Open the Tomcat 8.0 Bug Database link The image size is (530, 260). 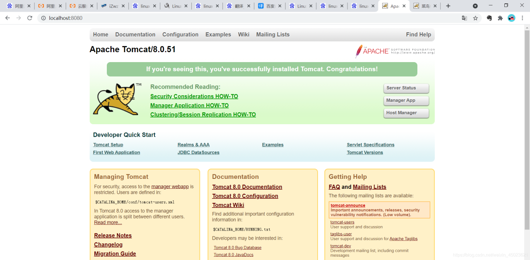[x=238, y=248]
